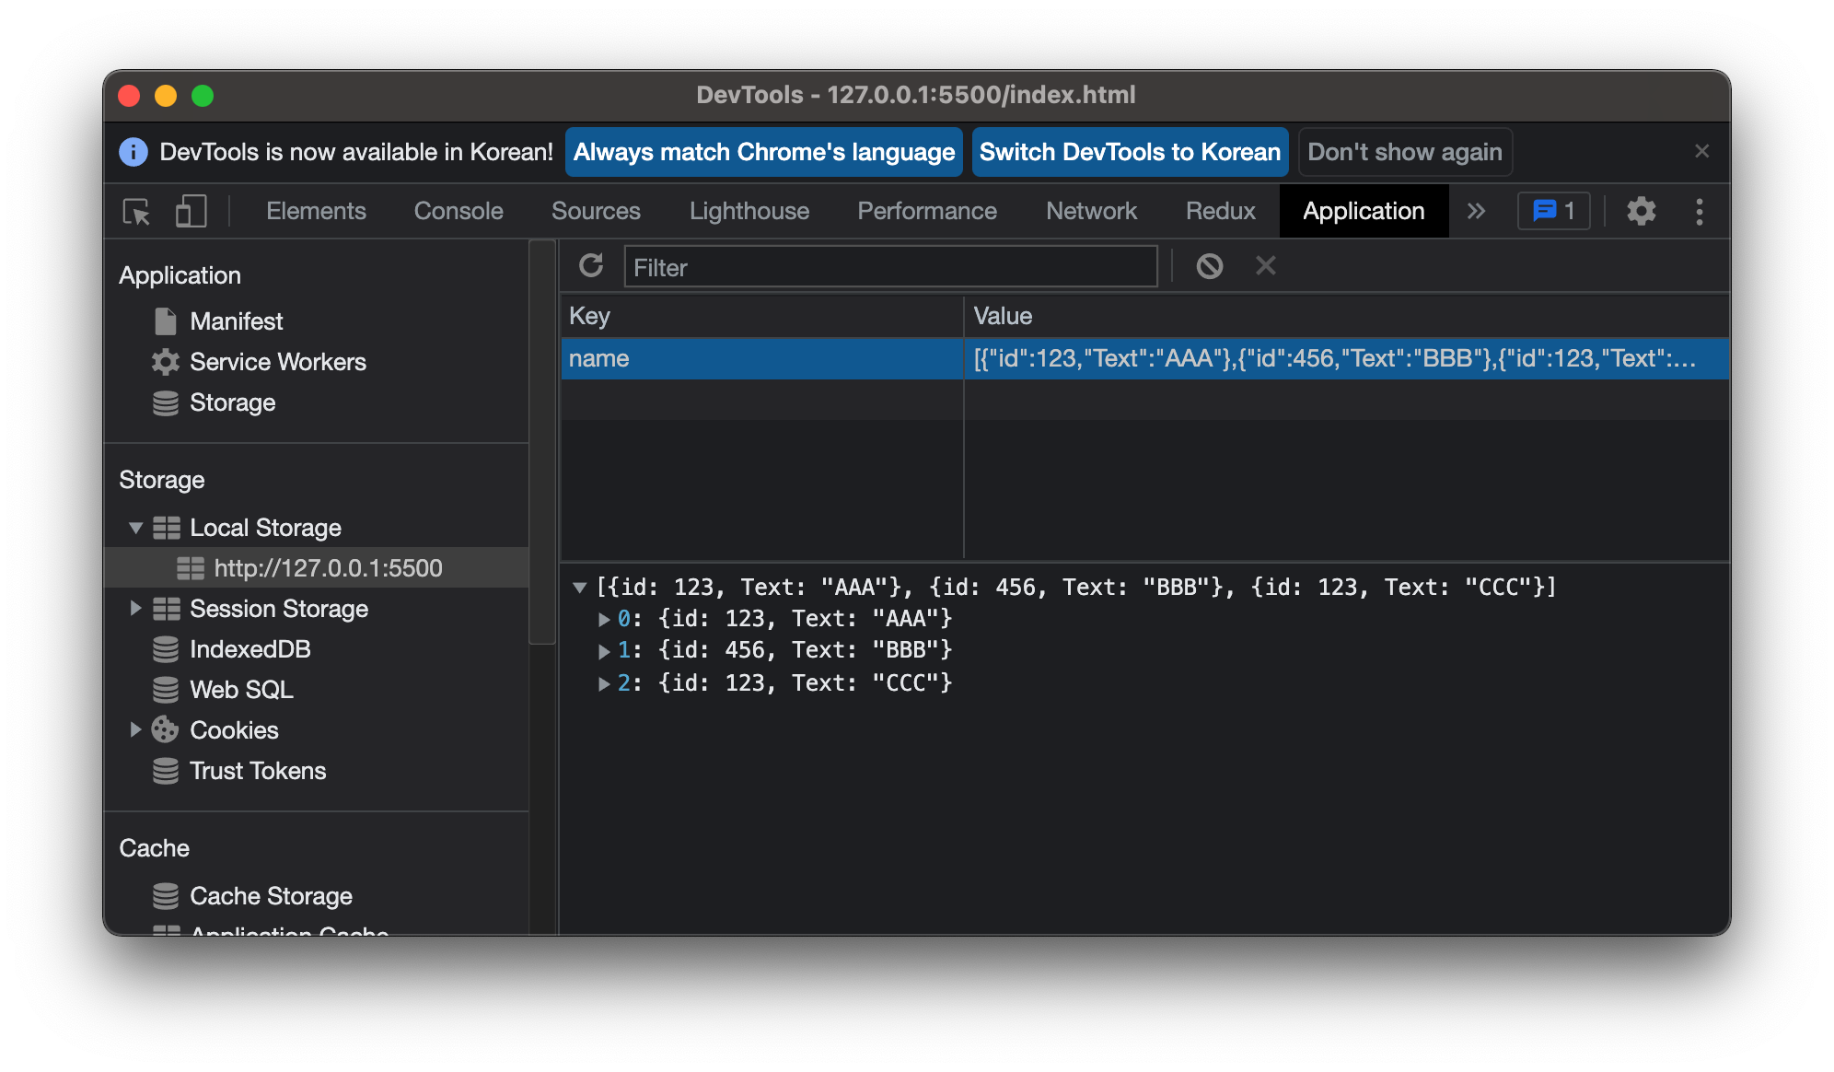Open the three-dot customize menu
1834x1072 pixels.
(x=1699, y=212)
